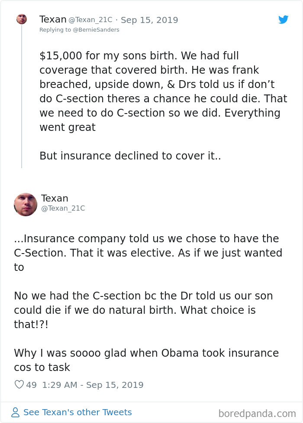Click the blue Twitter logo top right
303x423 pixels.
point(284,20)
